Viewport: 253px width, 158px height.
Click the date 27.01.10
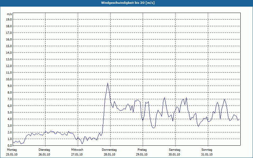[77, 155]
